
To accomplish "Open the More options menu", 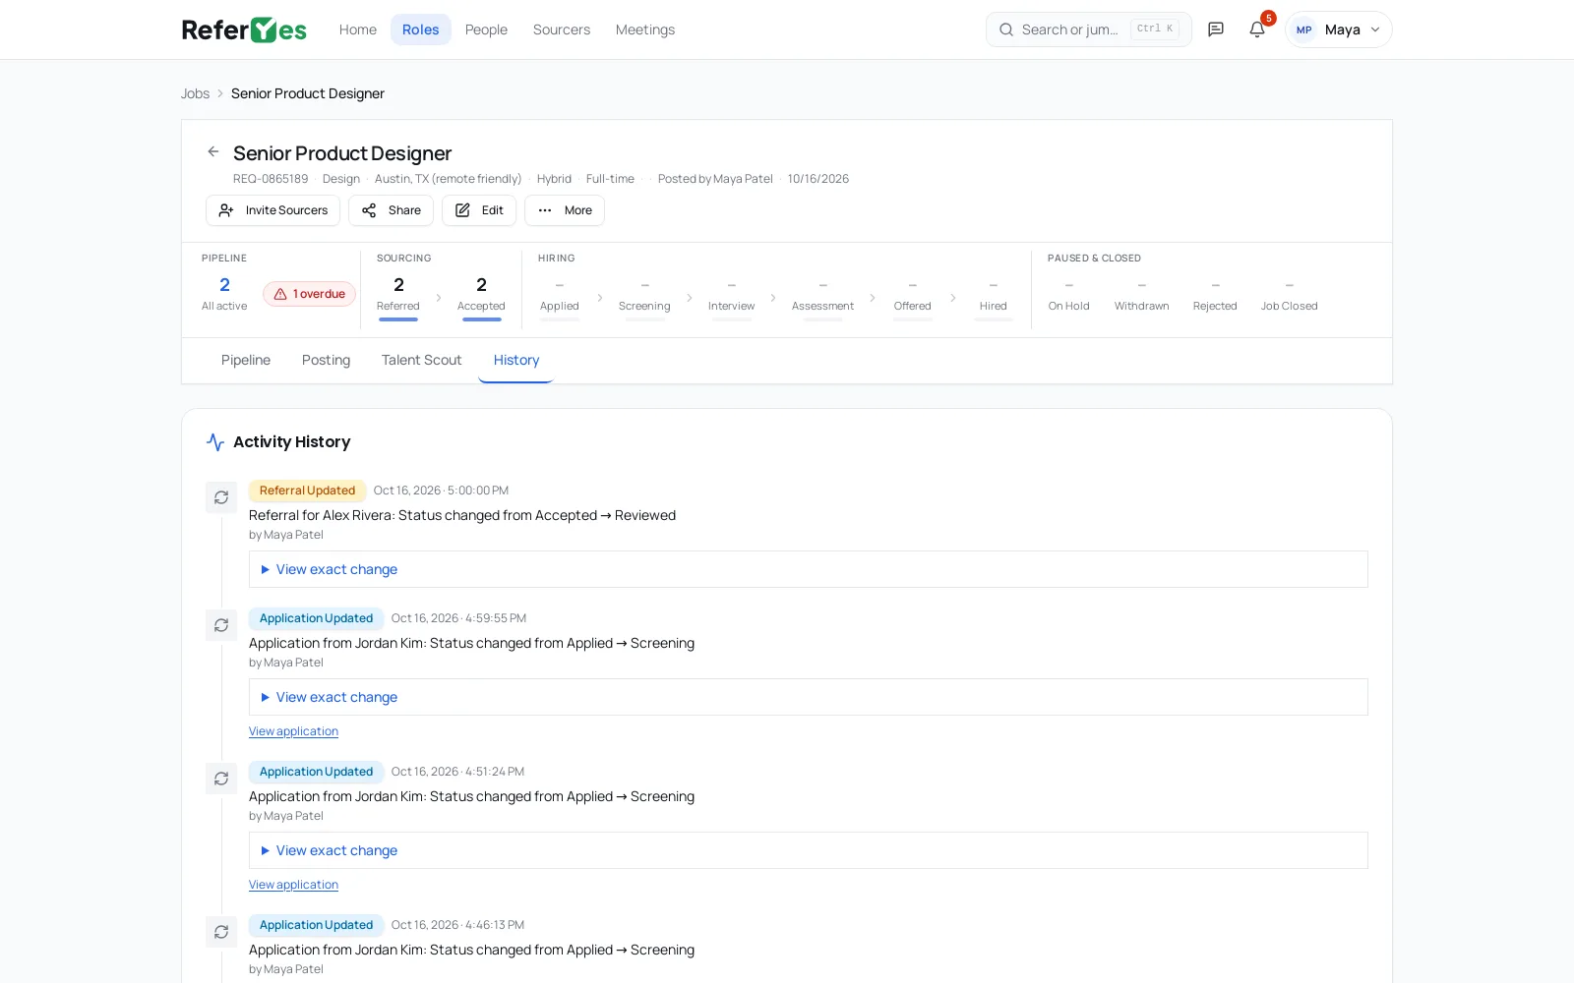I will [x=565, y=210].
